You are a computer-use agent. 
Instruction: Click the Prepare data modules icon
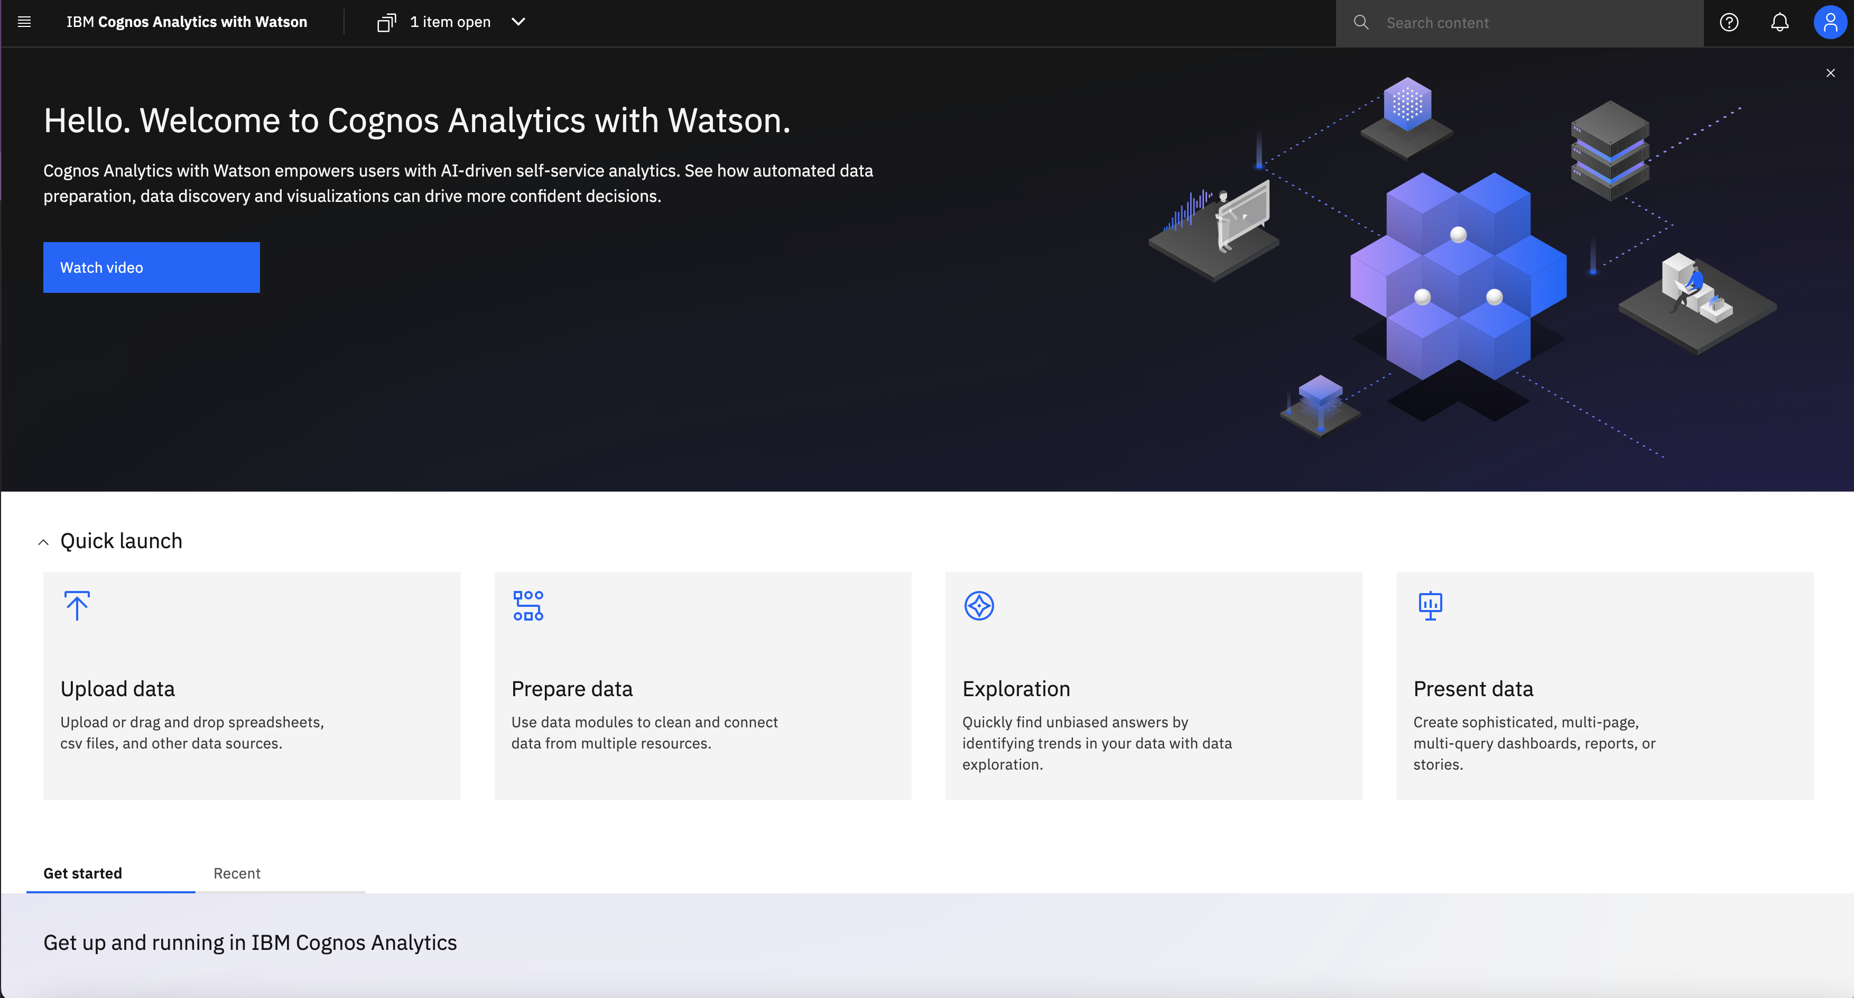pos(529,606)
